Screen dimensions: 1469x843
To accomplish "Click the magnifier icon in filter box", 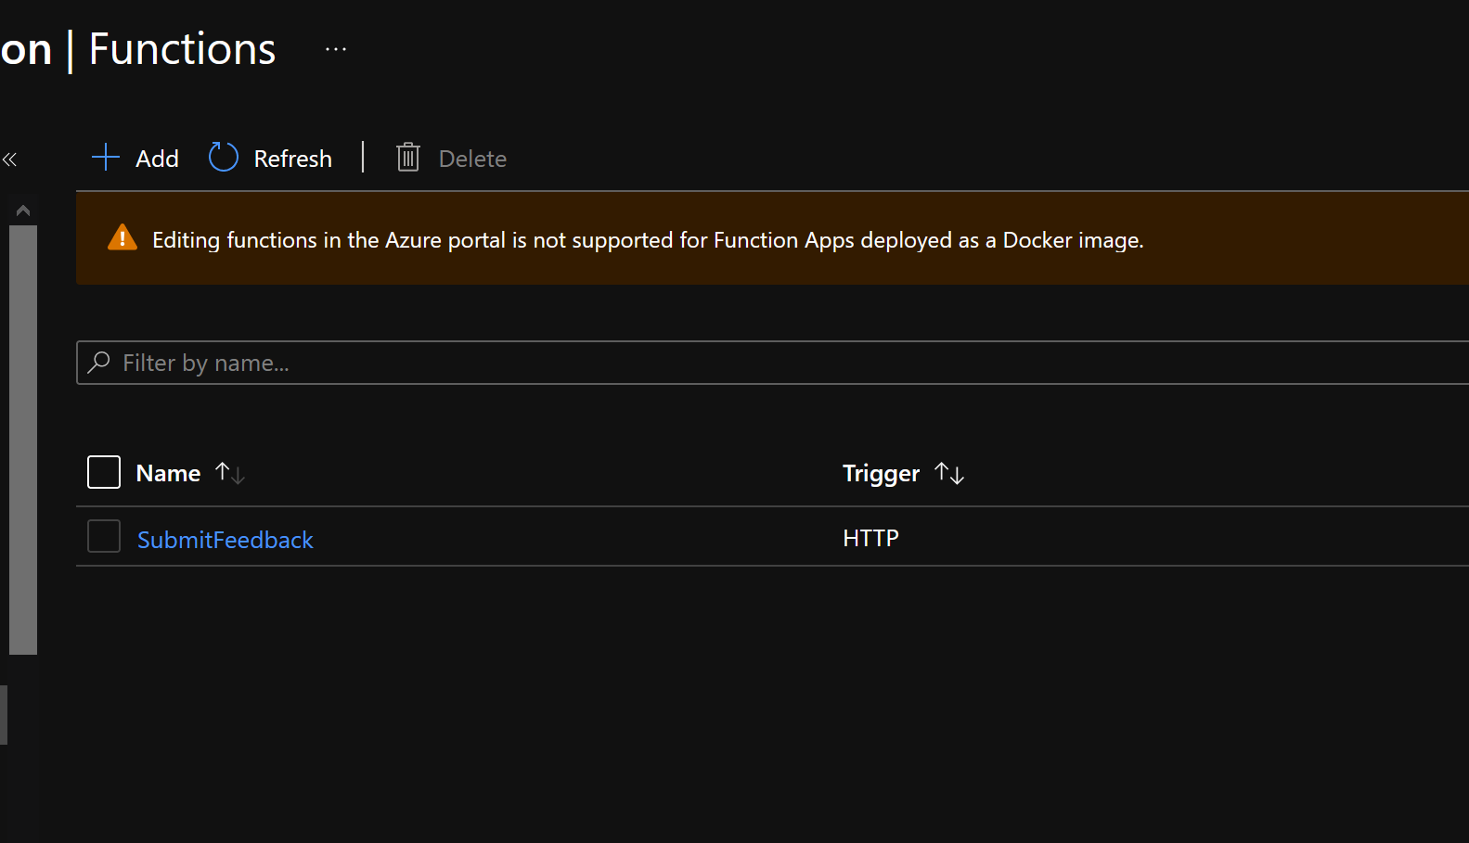I will [x=99, y=362].
